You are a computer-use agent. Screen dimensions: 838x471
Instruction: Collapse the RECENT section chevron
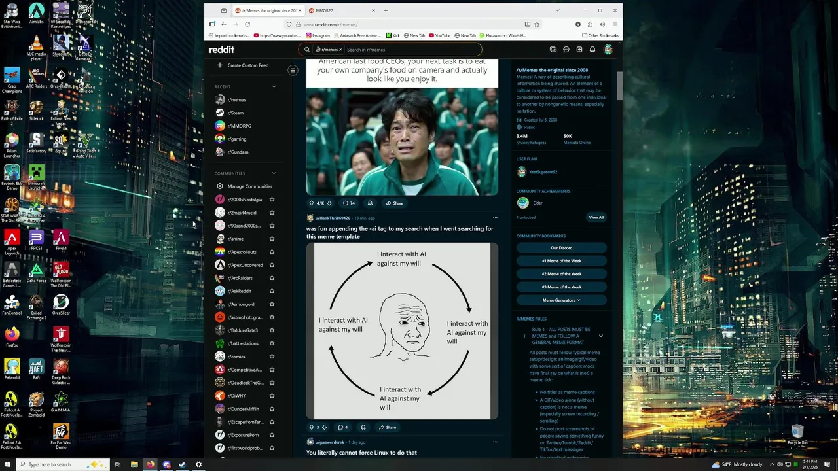pyautogui.click(x=274, y=86)
